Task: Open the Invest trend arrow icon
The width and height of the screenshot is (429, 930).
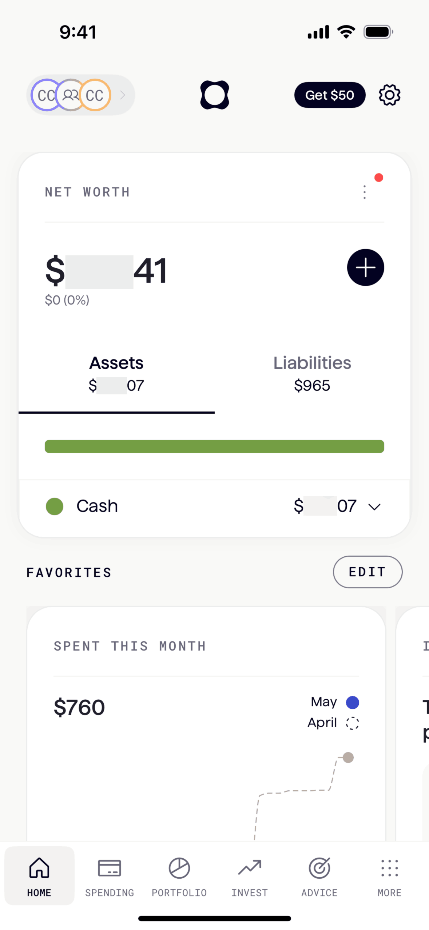Action: 250,869
